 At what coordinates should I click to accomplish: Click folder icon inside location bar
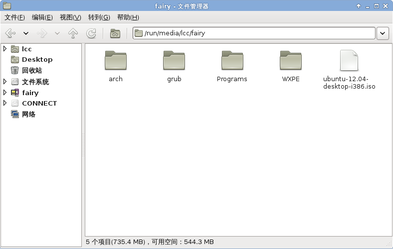point(138,33)
